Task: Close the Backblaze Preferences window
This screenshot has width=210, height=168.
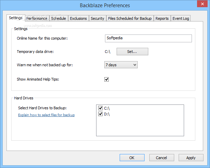Action: (202, 4)
